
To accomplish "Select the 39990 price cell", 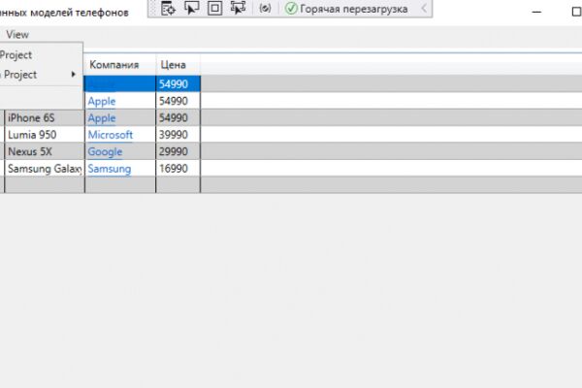I will click(178, 135).
